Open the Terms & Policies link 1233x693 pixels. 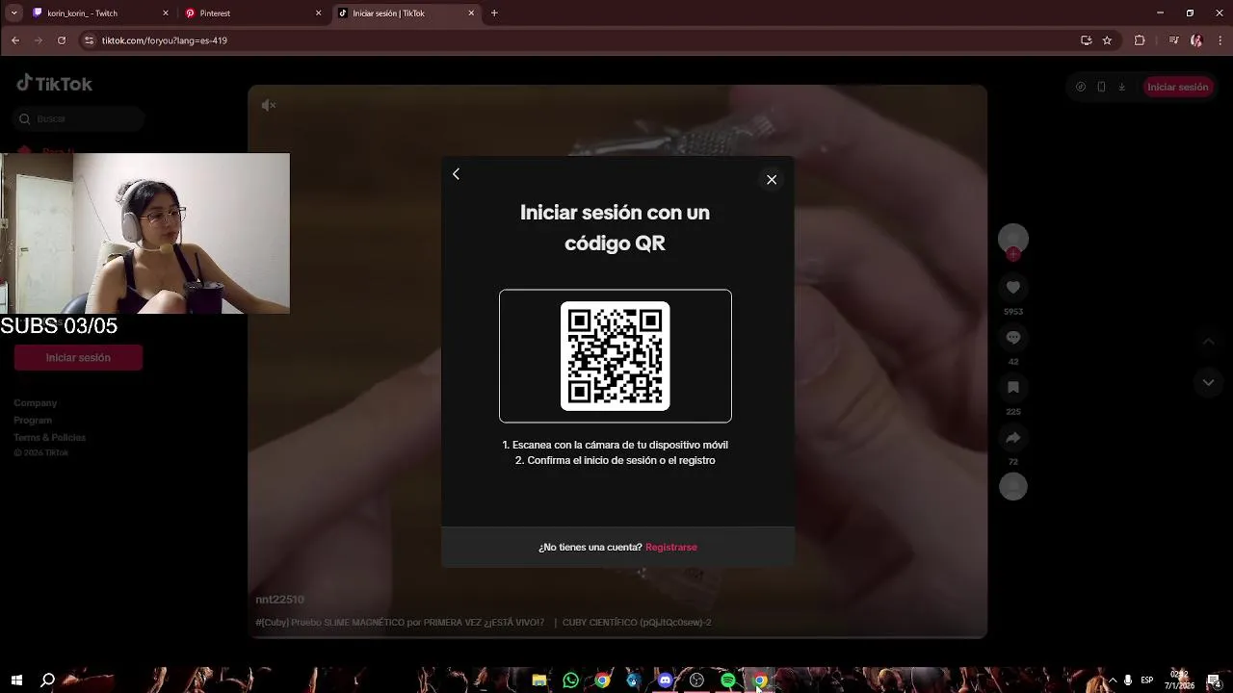(x=50, y=438)
